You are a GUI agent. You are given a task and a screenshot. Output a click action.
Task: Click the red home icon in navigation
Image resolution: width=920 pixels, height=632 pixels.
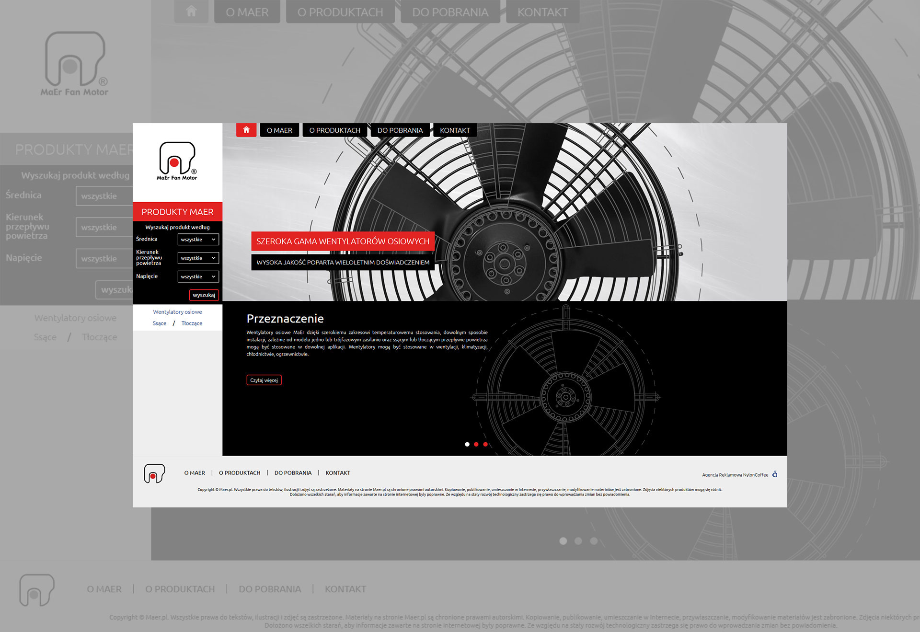point(246,130)
